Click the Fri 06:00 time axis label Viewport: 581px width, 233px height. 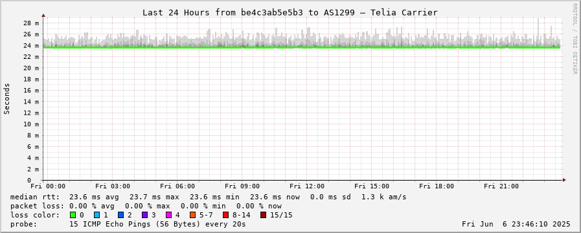click(x=177, y=186)
